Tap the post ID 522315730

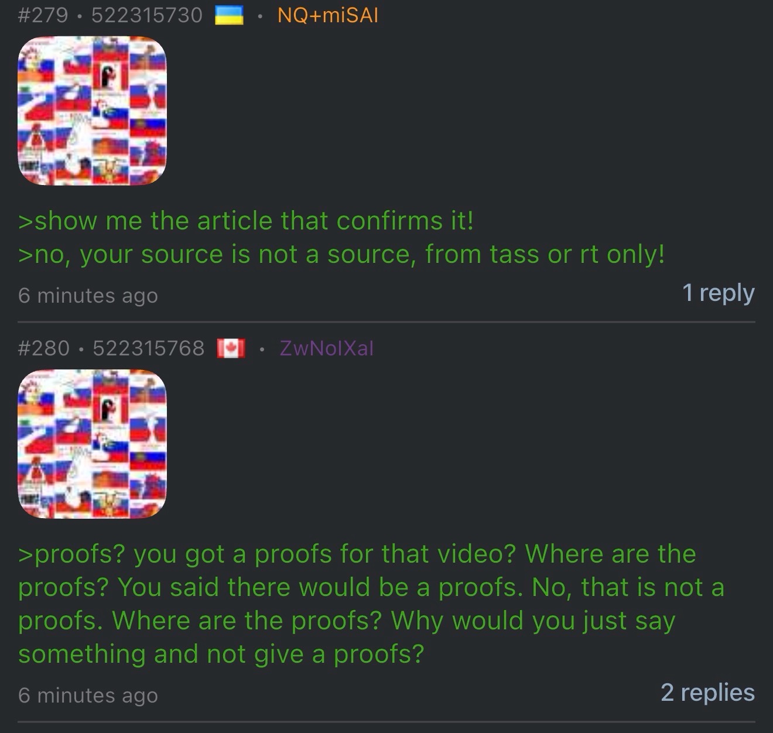147,15
